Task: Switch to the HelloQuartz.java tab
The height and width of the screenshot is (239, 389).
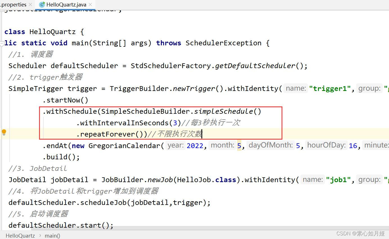Action: [x=66, y=5]
